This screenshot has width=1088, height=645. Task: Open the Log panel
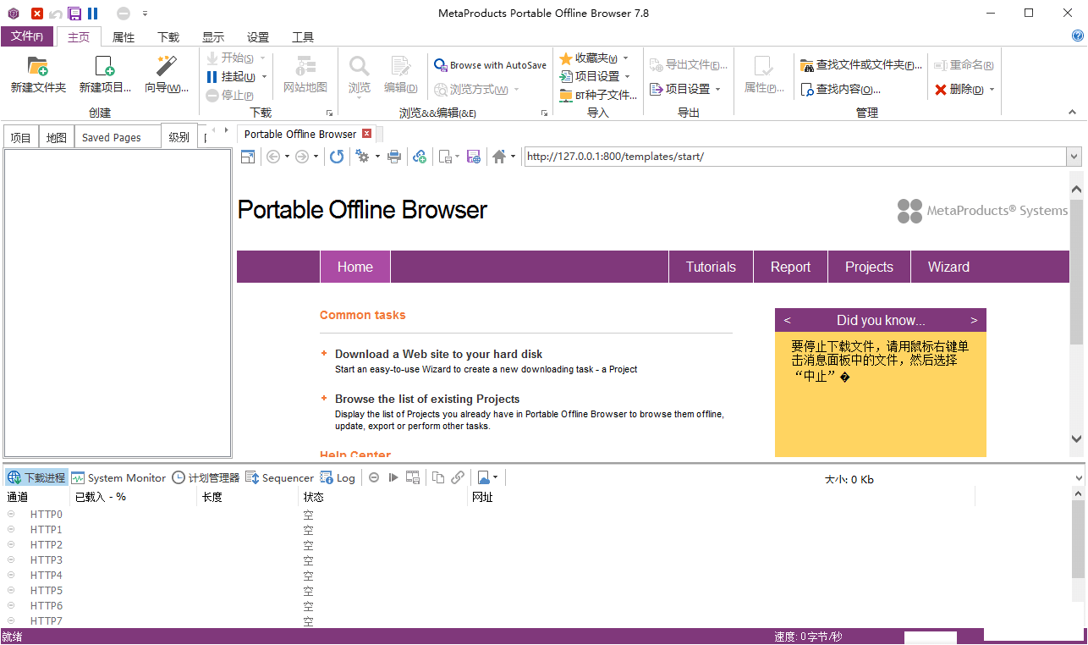tap(338, 478)
